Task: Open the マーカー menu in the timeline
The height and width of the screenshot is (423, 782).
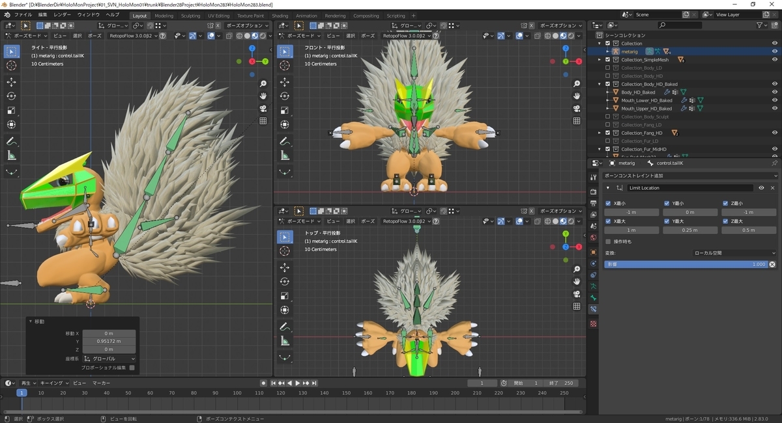Action: [101, 383]
